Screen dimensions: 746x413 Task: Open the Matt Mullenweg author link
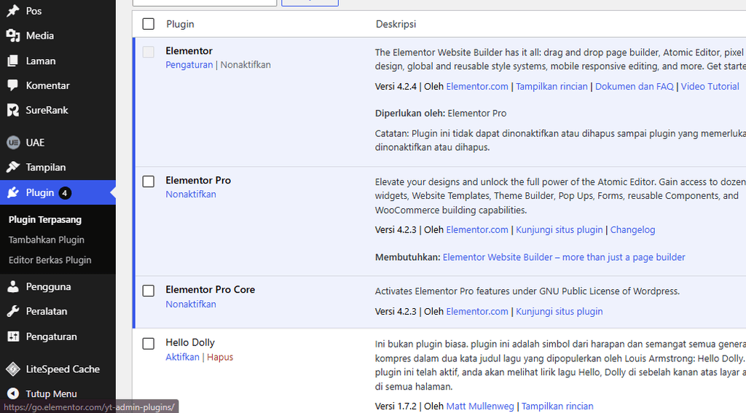pyautogui.click(x=480, y=406)
